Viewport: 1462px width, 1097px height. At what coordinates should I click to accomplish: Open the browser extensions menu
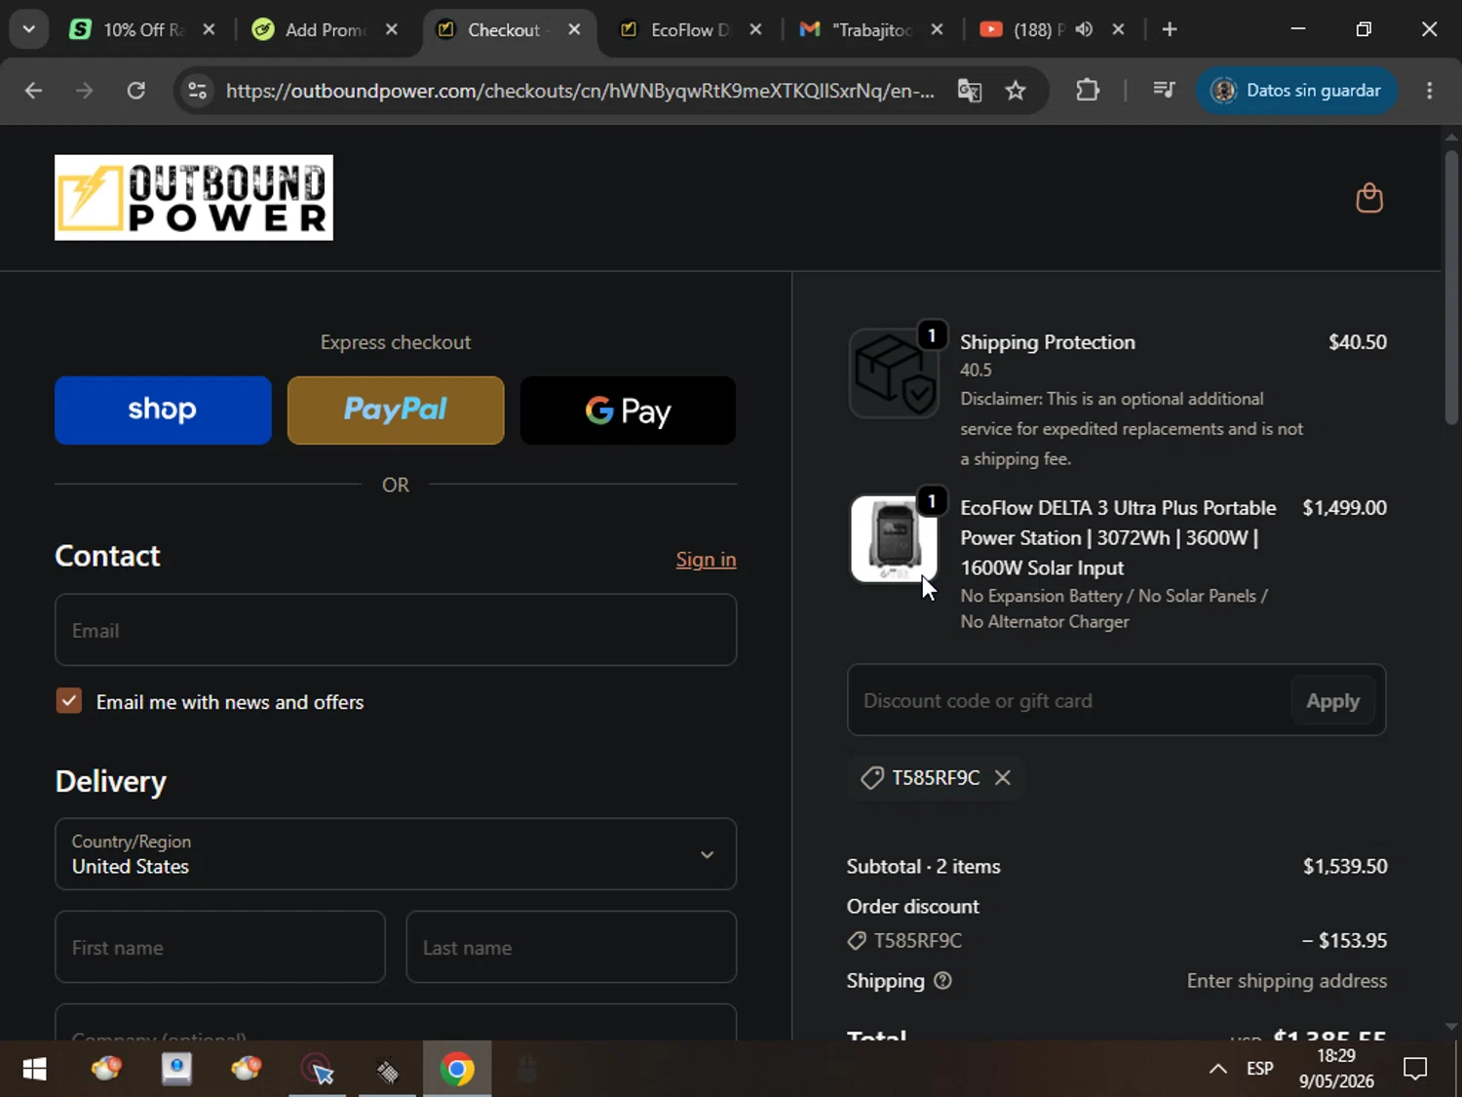[1088, 91]
